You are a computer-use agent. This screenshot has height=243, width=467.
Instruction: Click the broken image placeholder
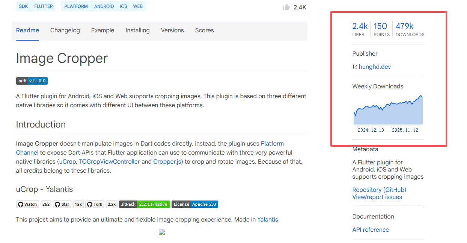click(162, 232)
